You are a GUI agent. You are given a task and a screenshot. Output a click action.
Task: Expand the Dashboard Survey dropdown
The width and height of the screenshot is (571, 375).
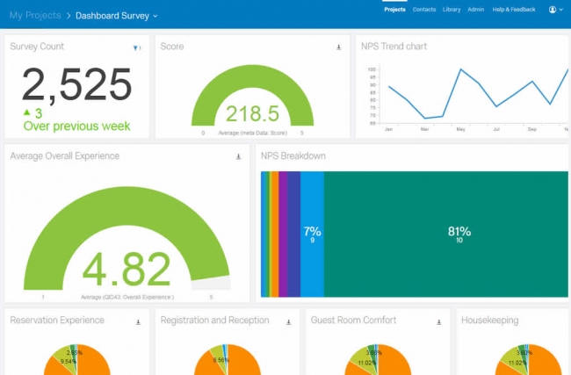[x=155, y=16]
